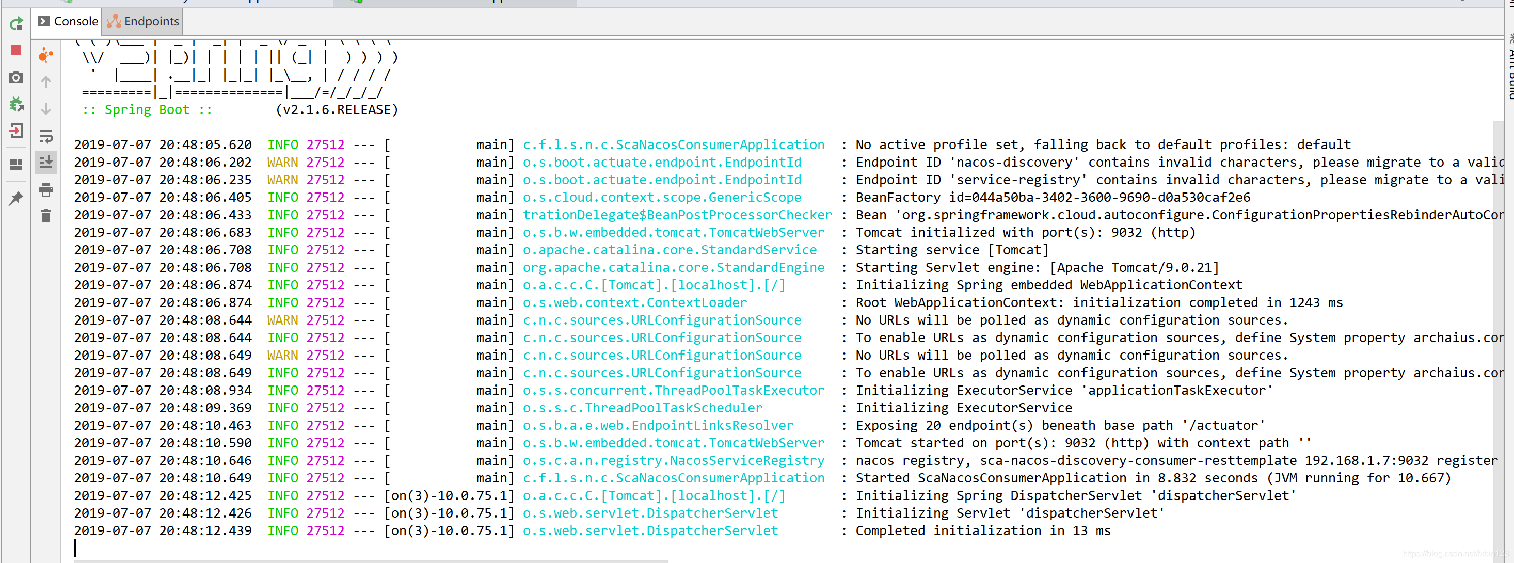Click the '(v2.1.6.RELEASE)' version text
Viewport: 1514px width, 563px height.
pyautogui.click(x=337, y=110)
